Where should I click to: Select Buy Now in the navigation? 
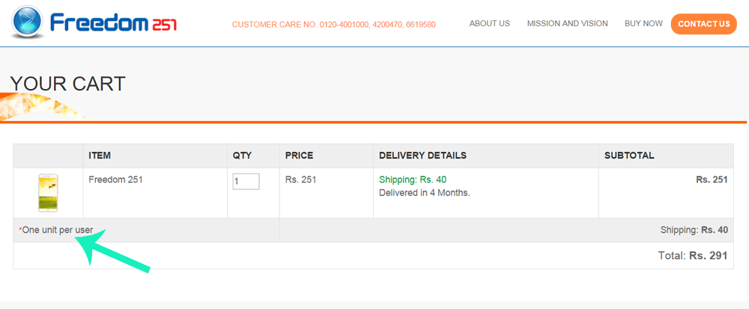[643, 23]
